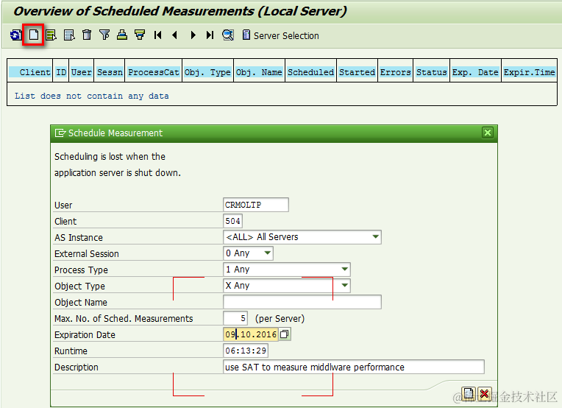Click the Expir.Time column header
This screenshot has width=562, height=408.
pyautogui.click(x=529, y=72)
